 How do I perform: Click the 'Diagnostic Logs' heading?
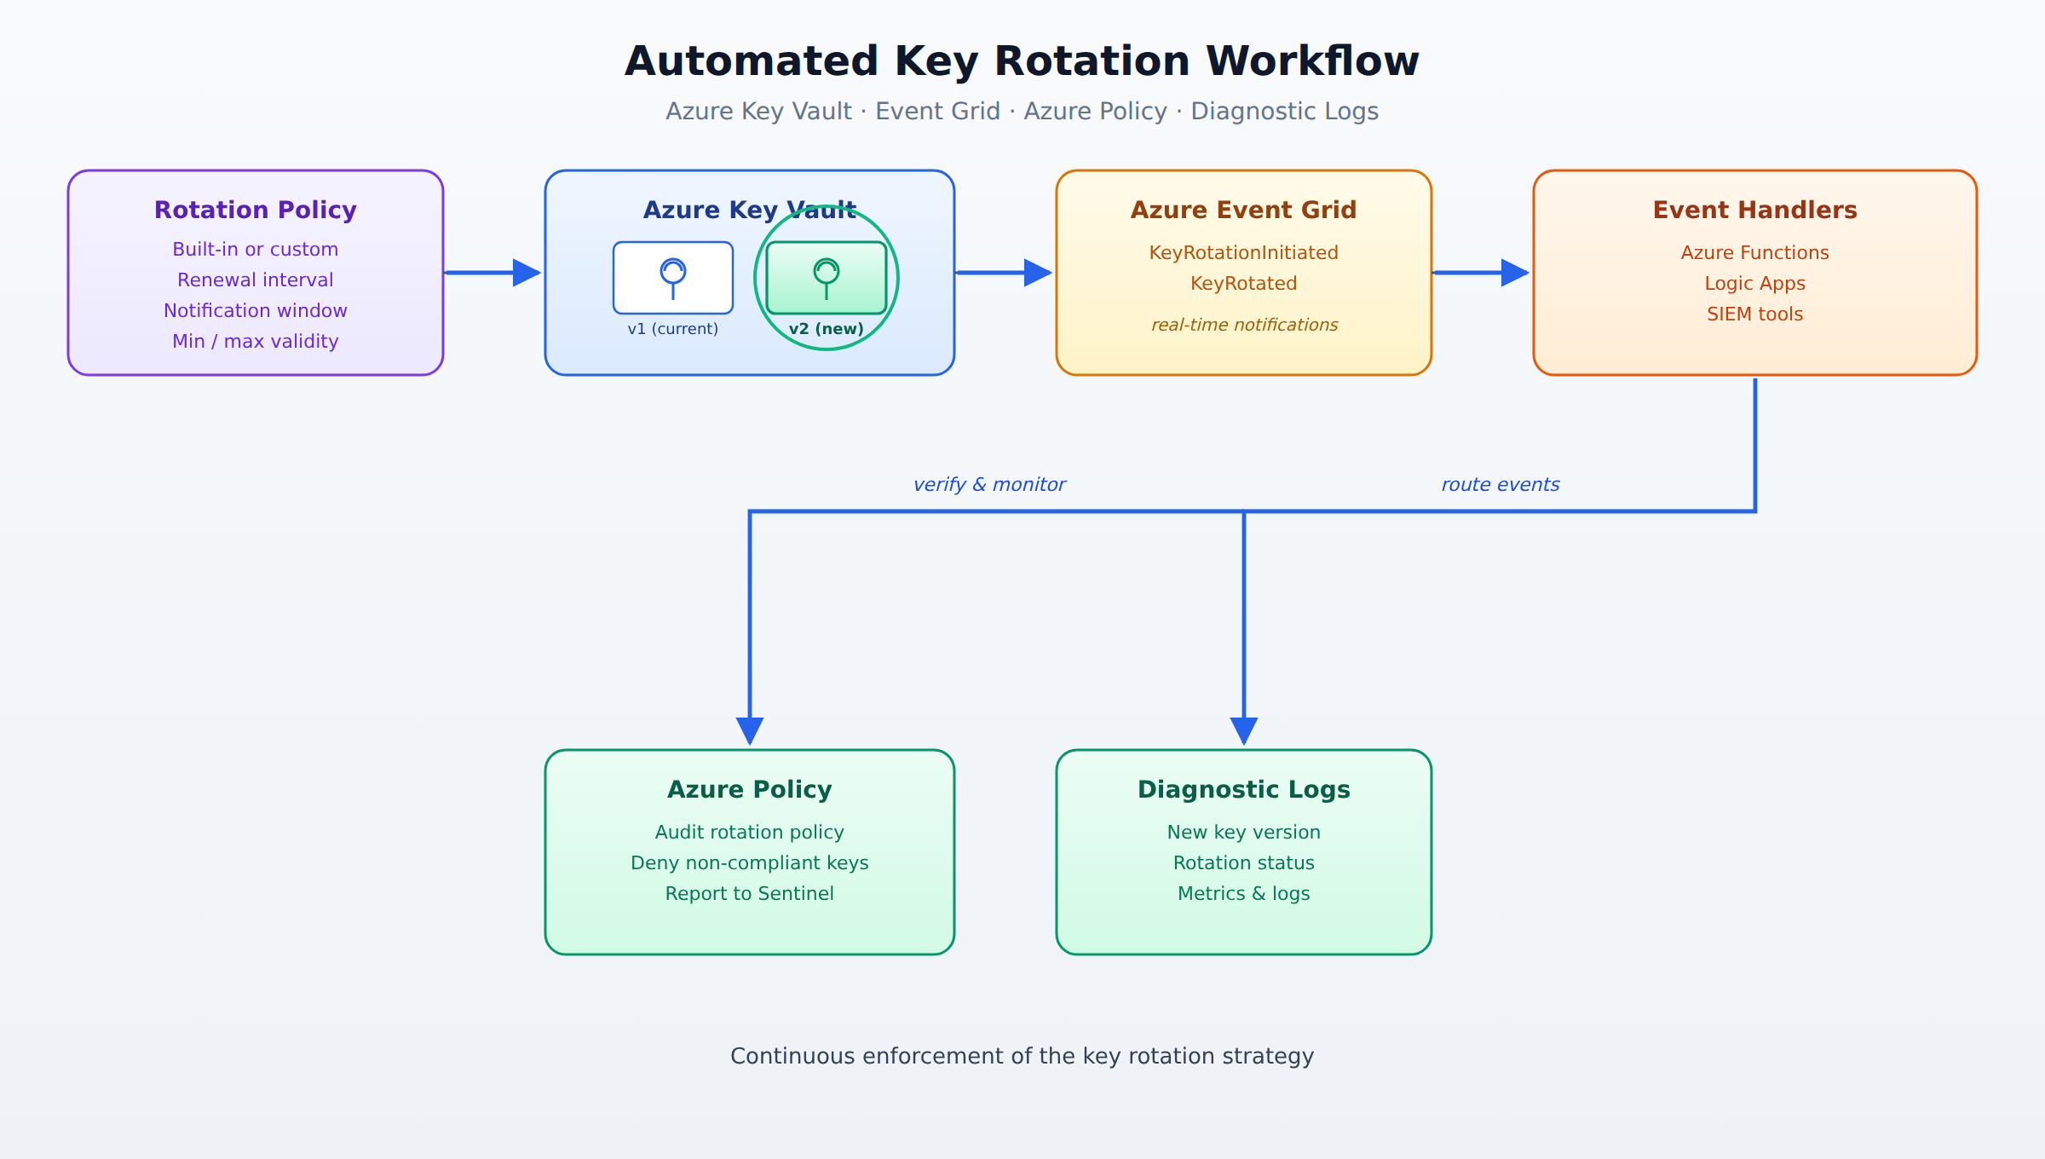[x=1244, y=790]
